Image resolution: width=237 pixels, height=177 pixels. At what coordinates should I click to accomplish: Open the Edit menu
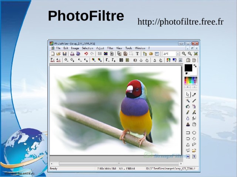(x=66, y=48)
